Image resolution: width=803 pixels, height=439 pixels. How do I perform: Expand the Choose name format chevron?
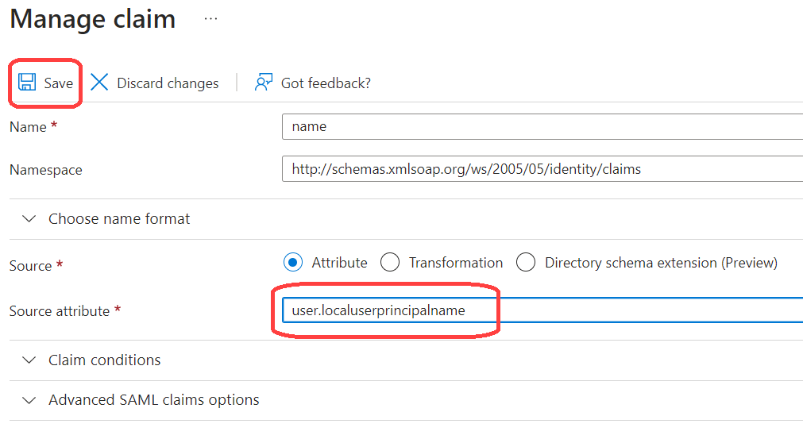click(29, 219)
